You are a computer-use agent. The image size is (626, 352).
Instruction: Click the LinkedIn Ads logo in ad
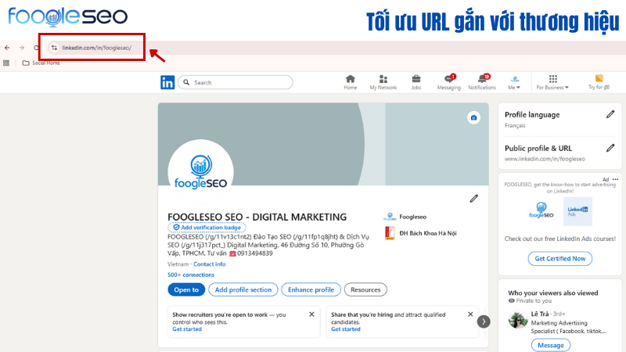click(x=577, y=211)
